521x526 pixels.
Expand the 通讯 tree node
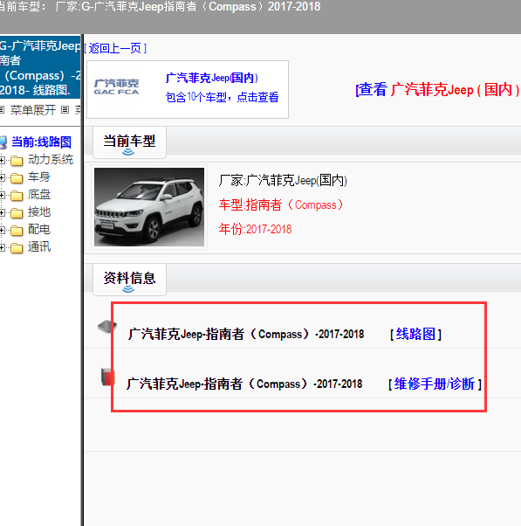(x=2, y=247)
